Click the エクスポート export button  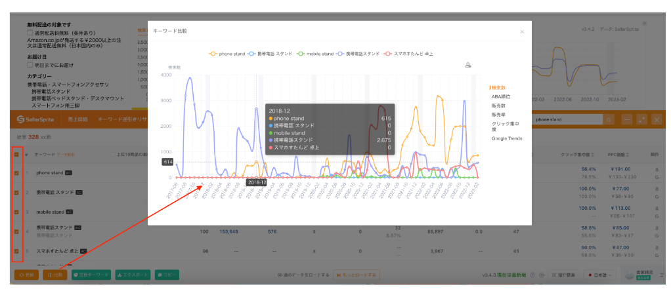(132, 275)
